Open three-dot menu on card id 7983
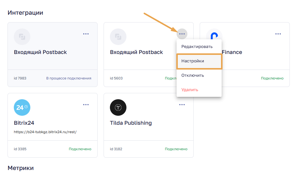This screenshot has height=176, width=294. point(86,34)
